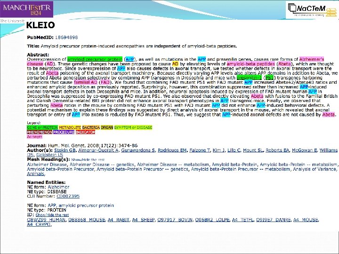Click the KLEIO page heading
The height and width of the screenshot is (254, 339).
pos(40,25)
